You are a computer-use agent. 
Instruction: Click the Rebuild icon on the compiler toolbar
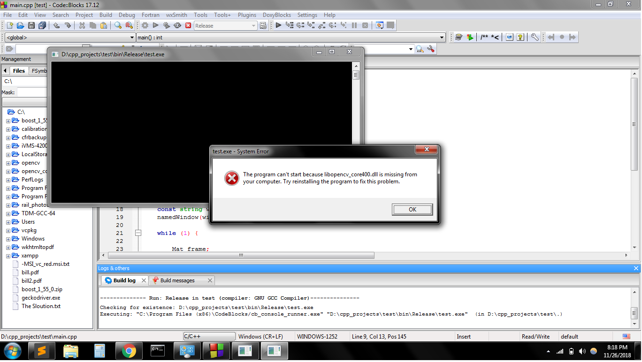click(177, 25)
